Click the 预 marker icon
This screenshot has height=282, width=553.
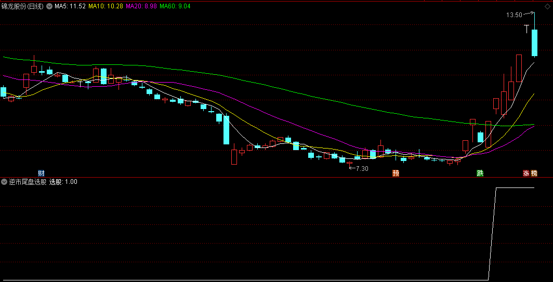click(396, 173)
